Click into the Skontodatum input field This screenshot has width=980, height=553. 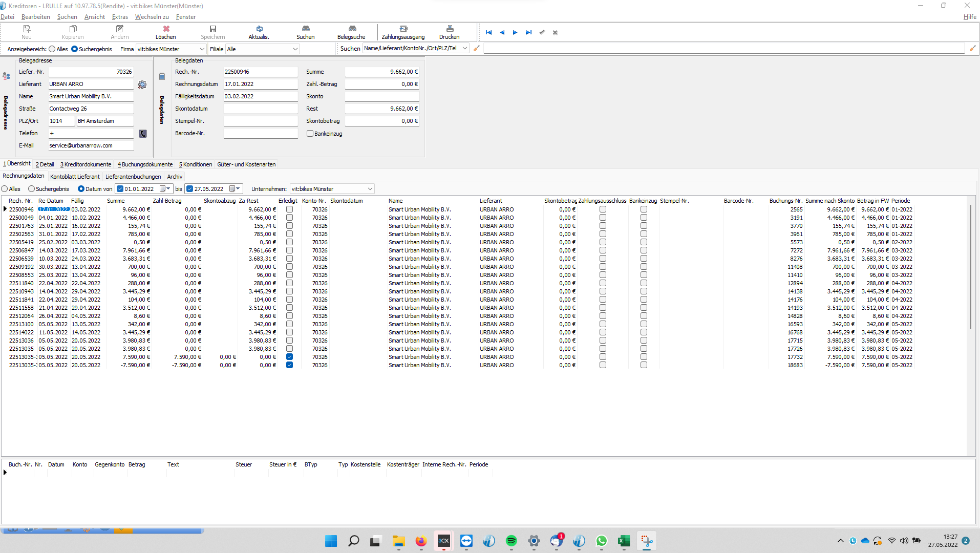coord(260,109)
